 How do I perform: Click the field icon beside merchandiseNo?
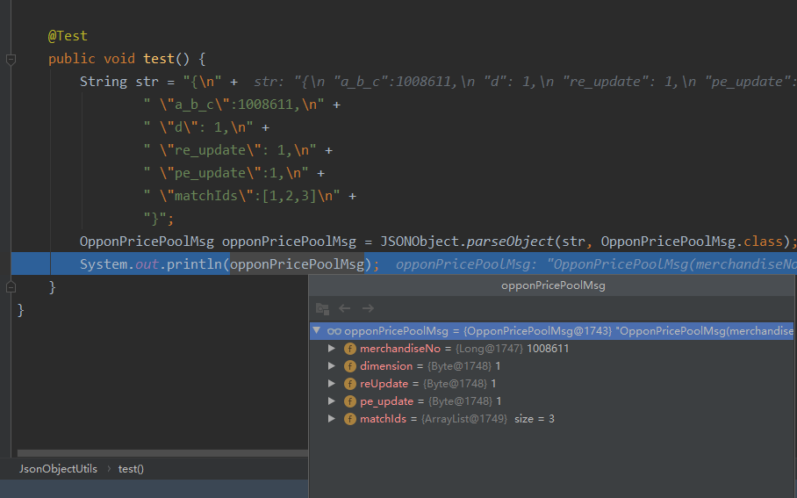coord(349,349)
